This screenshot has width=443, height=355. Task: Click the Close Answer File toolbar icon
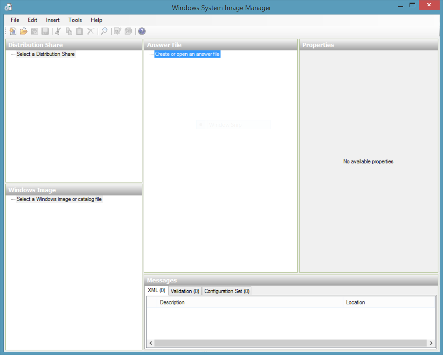point(35,31)
